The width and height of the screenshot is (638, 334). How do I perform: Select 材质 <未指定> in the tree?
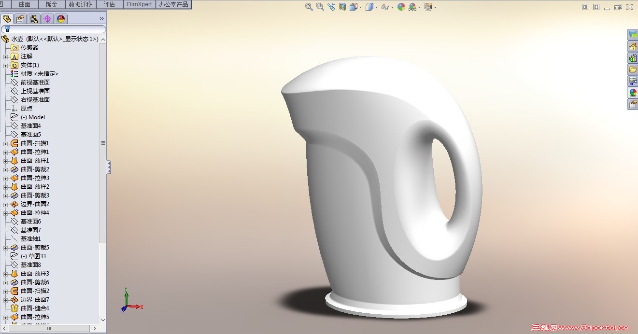pyautogui.click(x=39, y=74)
